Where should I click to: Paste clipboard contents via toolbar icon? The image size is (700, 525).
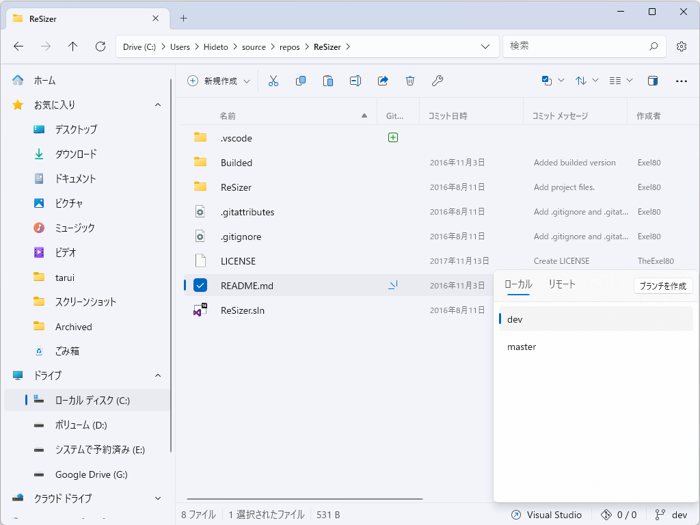tap(328, 81)
